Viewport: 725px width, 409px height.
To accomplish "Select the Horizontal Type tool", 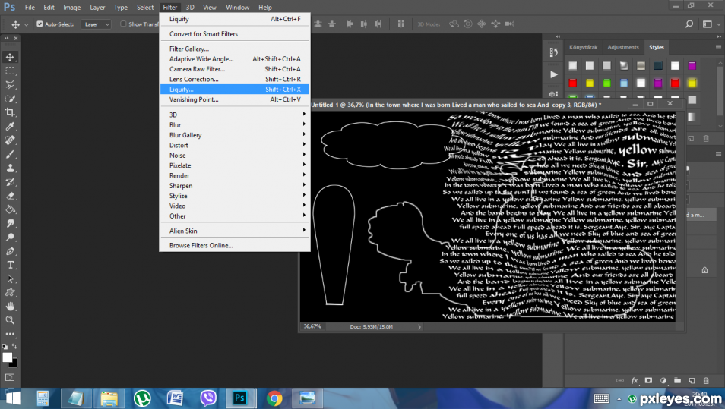I will (10, 265).
